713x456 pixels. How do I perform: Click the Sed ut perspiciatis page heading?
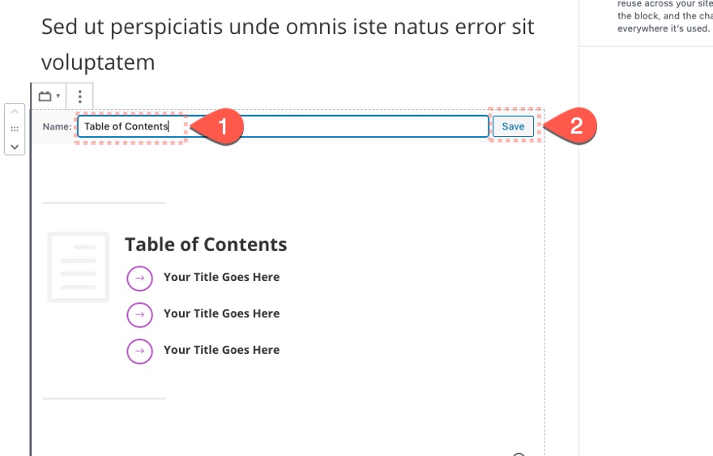[288, 44]
